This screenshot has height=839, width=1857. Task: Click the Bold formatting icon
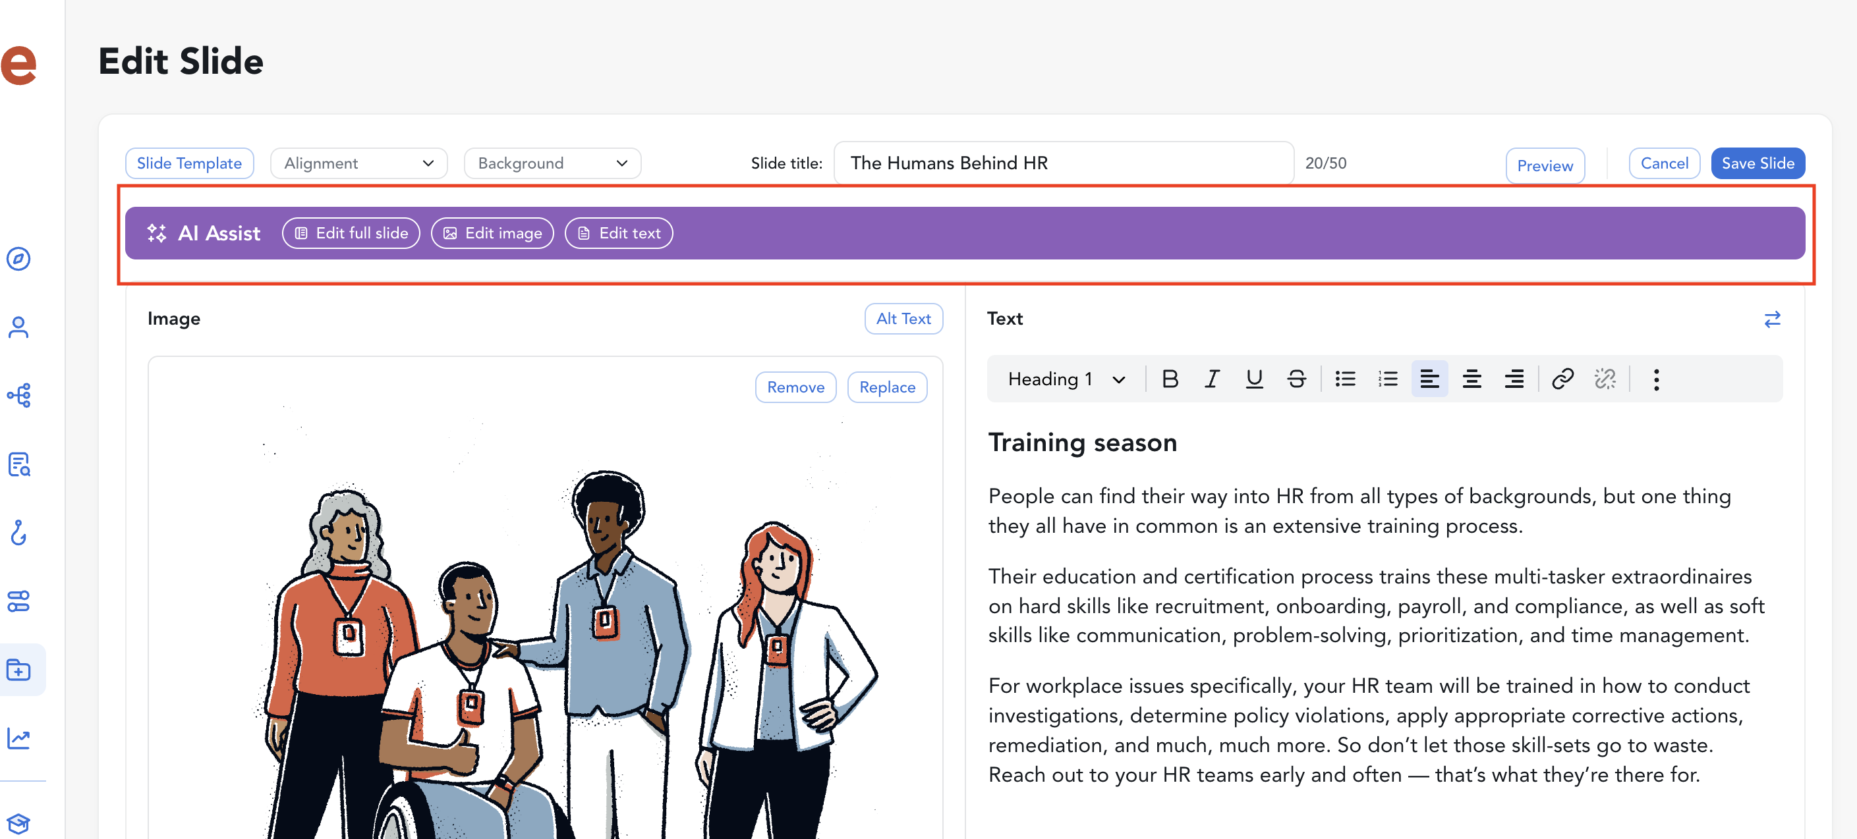(1170, 379)
